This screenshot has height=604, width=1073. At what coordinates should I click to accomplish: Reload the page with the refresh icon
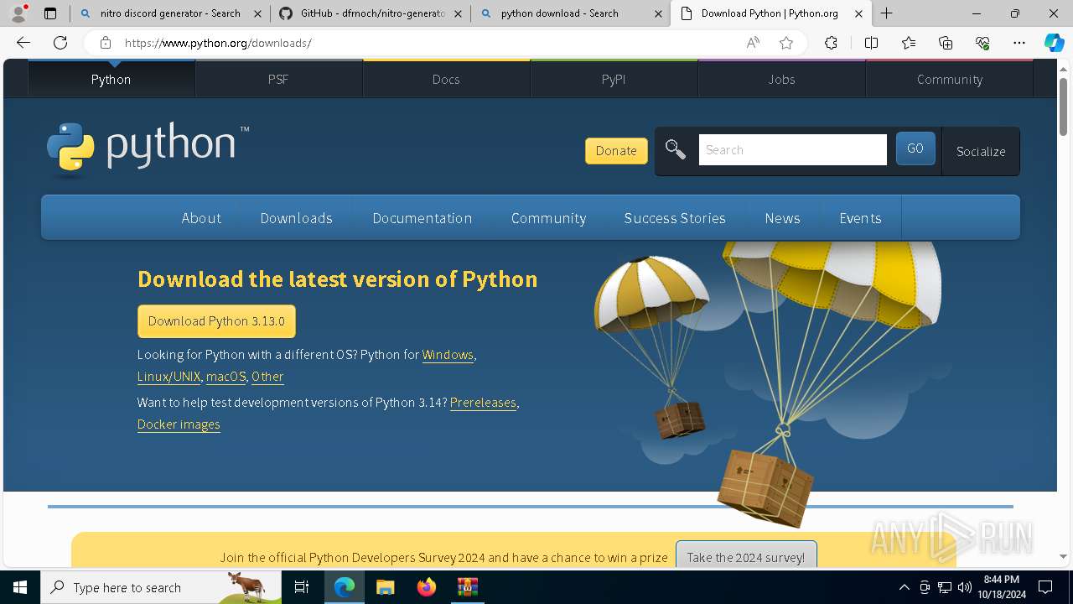pos(60,43)
